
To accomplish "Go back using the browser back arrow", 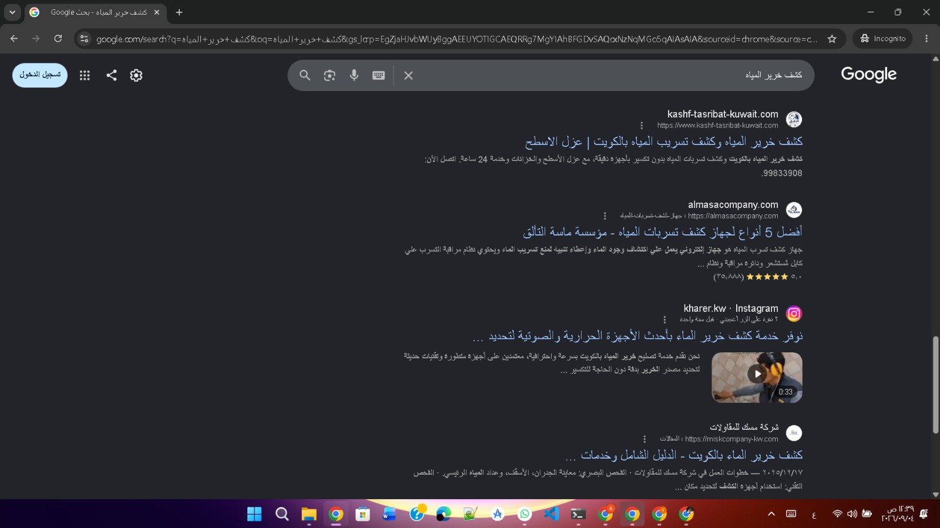I will coord(14,39).
